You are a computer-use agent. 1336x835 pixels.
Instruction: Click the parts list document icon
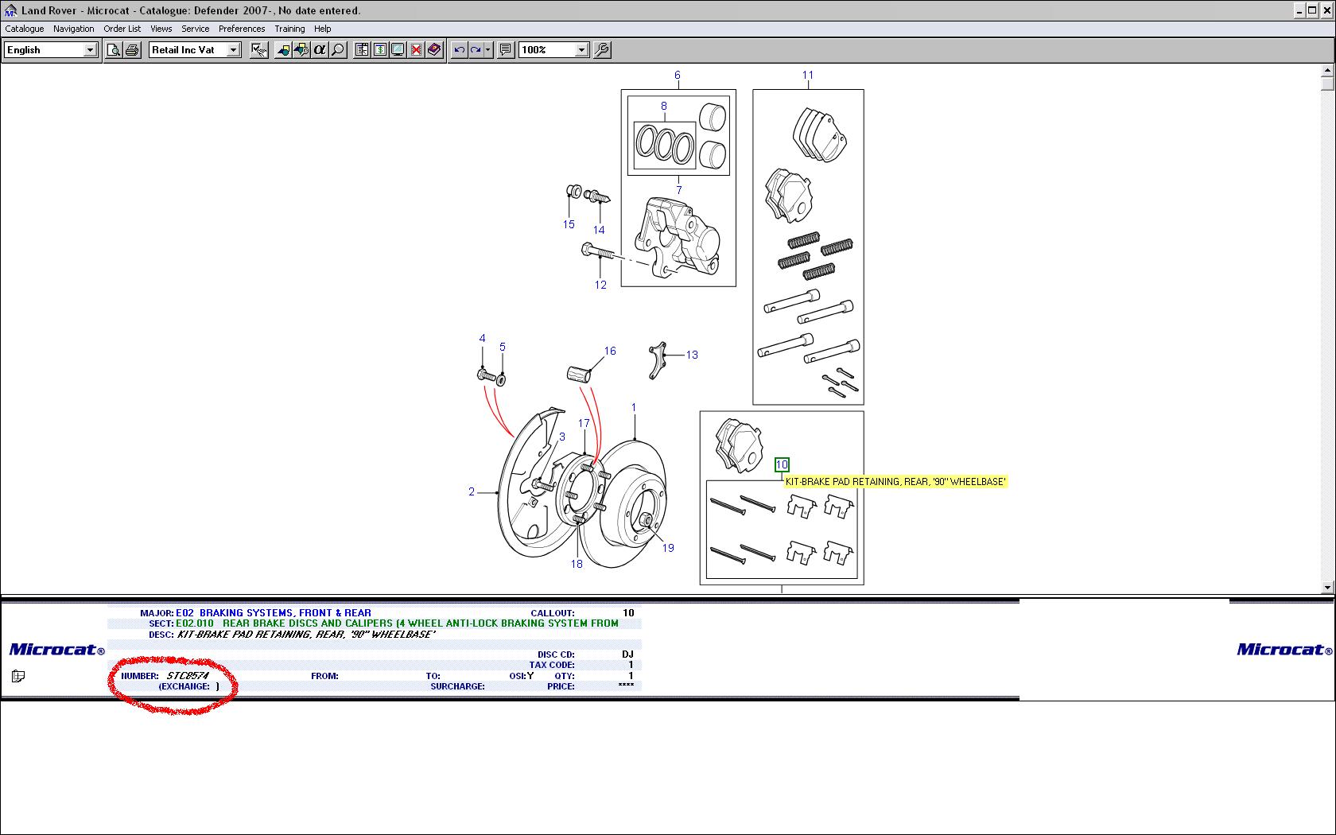click(362, 50)
